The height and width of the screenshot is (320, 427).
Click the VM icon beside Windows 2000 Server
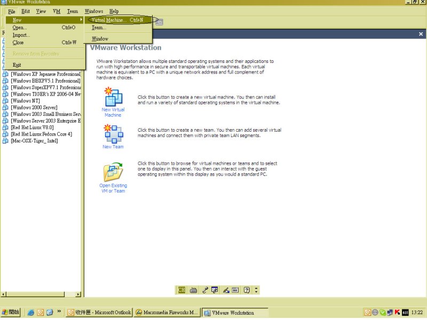pos(5,108)
